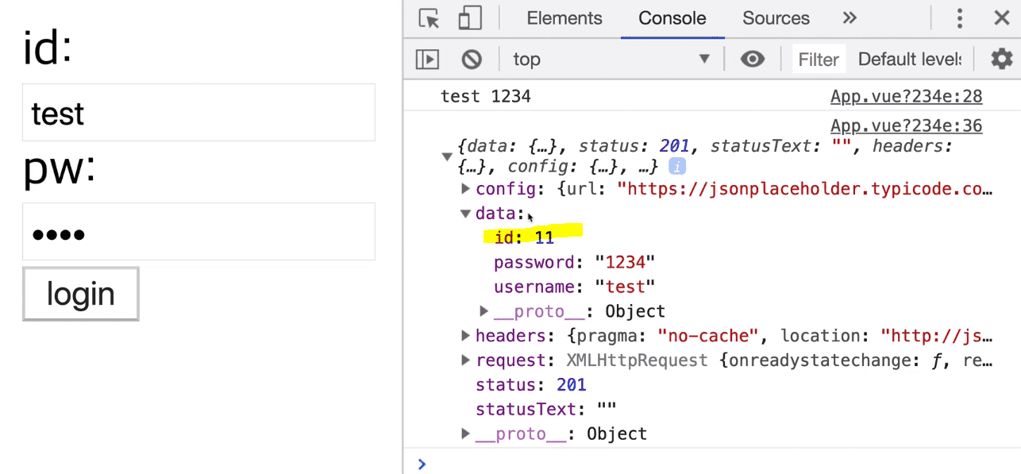Show console sidebar panel icon
Screen dimensions: 1021x474
[x=427, y=59]
